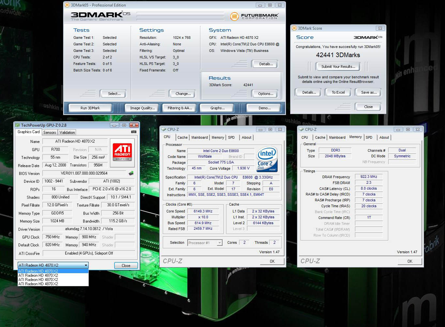The width and height of the screenshot is (445, 327).
Task: Click Details button in 3DMark Score window
Action: click(x=309, y=92)
